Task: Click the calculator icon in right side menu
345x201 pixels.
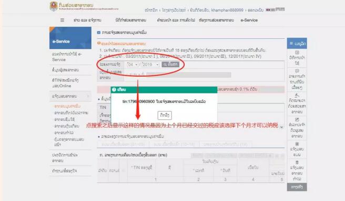Action: [297, 144]
